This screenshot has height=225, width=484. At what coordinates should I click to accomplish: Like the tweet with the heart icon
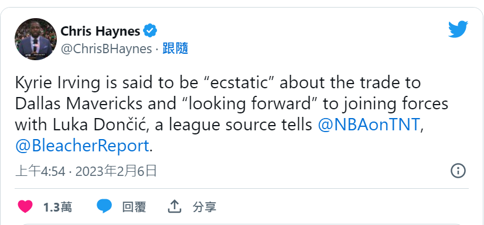(x=25, y=206)
